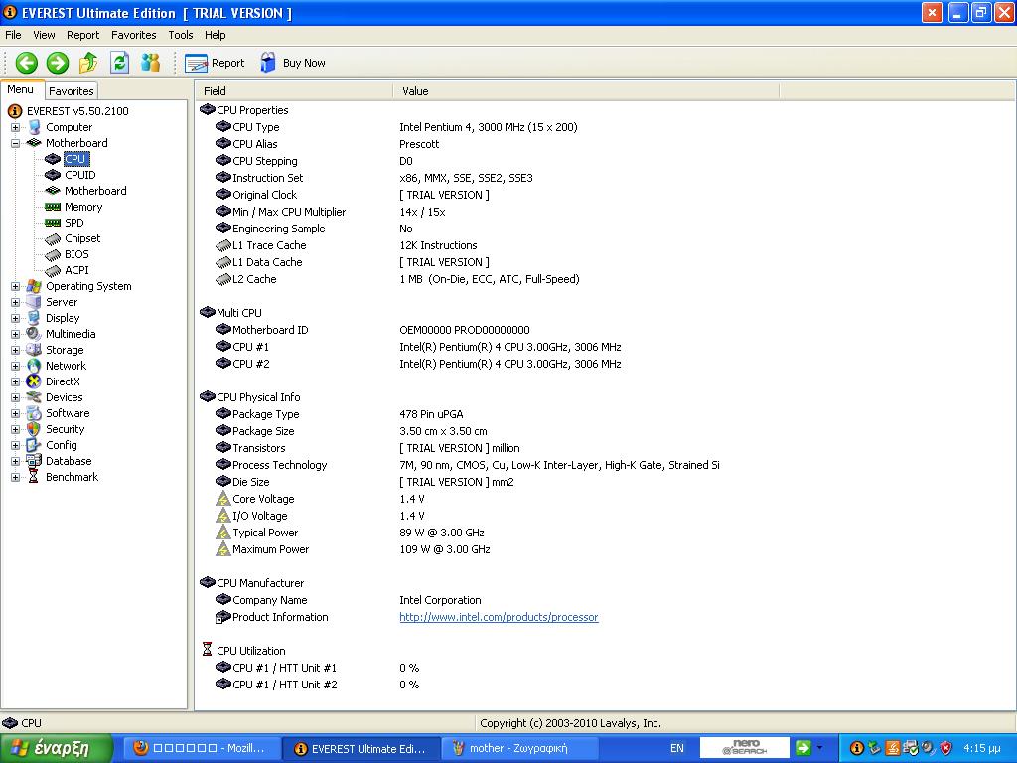Expand the Multimedia tree node

pyautogui.click(x=15, y=334)
